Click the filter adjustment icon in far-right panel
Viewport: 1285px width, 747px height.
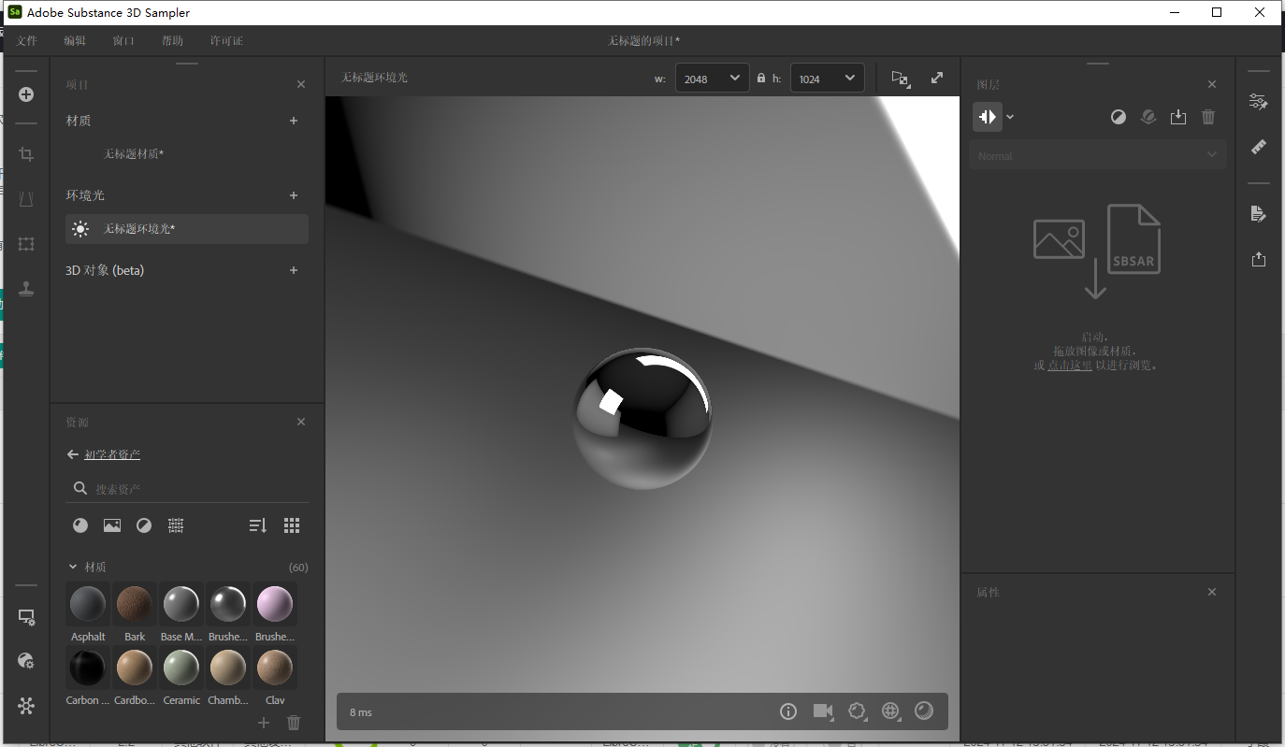pos(1259,101)
